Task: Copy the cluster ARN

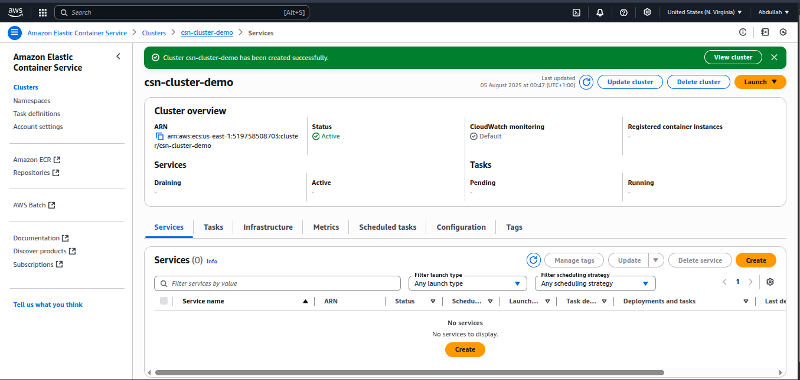Action: pyautogui.click(x=159, y=136)
